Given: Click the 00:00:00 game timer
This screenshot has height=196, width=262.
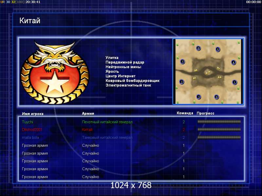Looking at the screenshot, I should 253,2.
